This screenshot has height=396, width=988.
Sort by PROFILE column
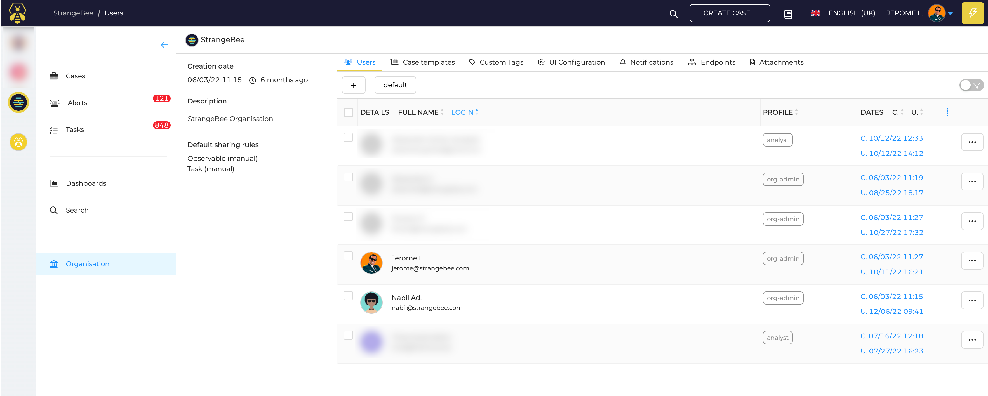(780, 112)
